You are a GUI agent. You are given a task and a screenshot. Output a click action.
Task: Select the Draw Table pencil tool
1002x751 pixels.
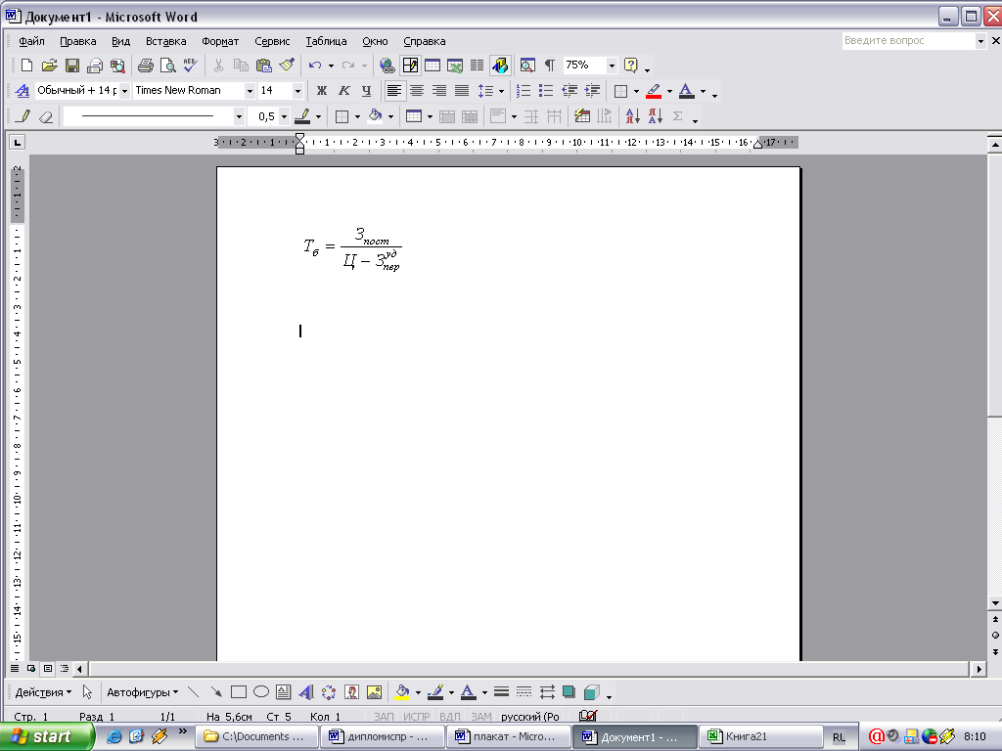tap(24, 116)
